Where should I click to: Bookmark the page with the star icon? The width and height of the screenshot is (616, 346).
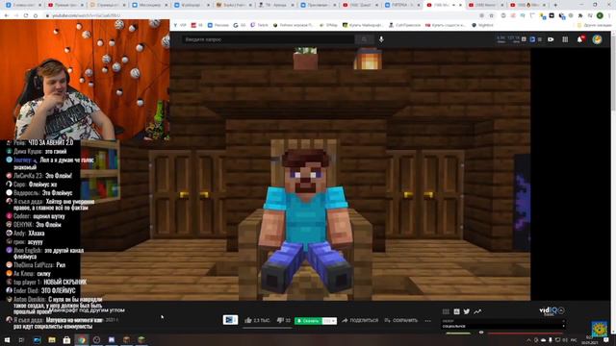(x=492, y=15)
